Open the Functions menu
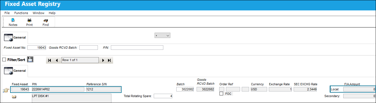 [21, 13]
